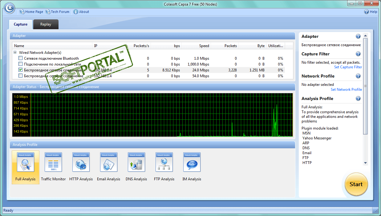This screenshot has width=381, height=216.
Task: Sort by the Speed column header
Action: click(x=196, y=46)
